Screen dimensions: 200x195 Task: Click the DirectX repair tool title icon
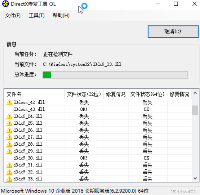[5, 4]
